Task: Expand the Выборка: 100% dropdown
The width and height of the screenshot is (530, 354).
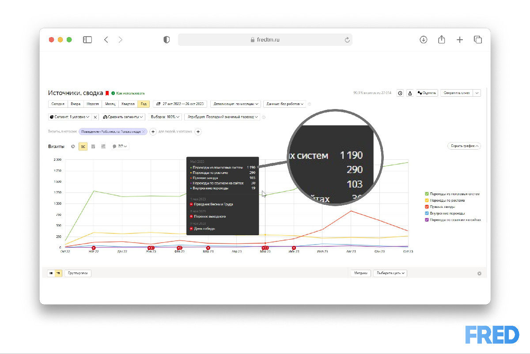Action: pyautogui.click(x=165, y=117)
